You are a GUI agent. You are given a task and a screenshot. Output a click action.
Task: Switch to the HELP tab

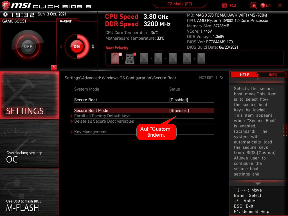click(244, 75)
